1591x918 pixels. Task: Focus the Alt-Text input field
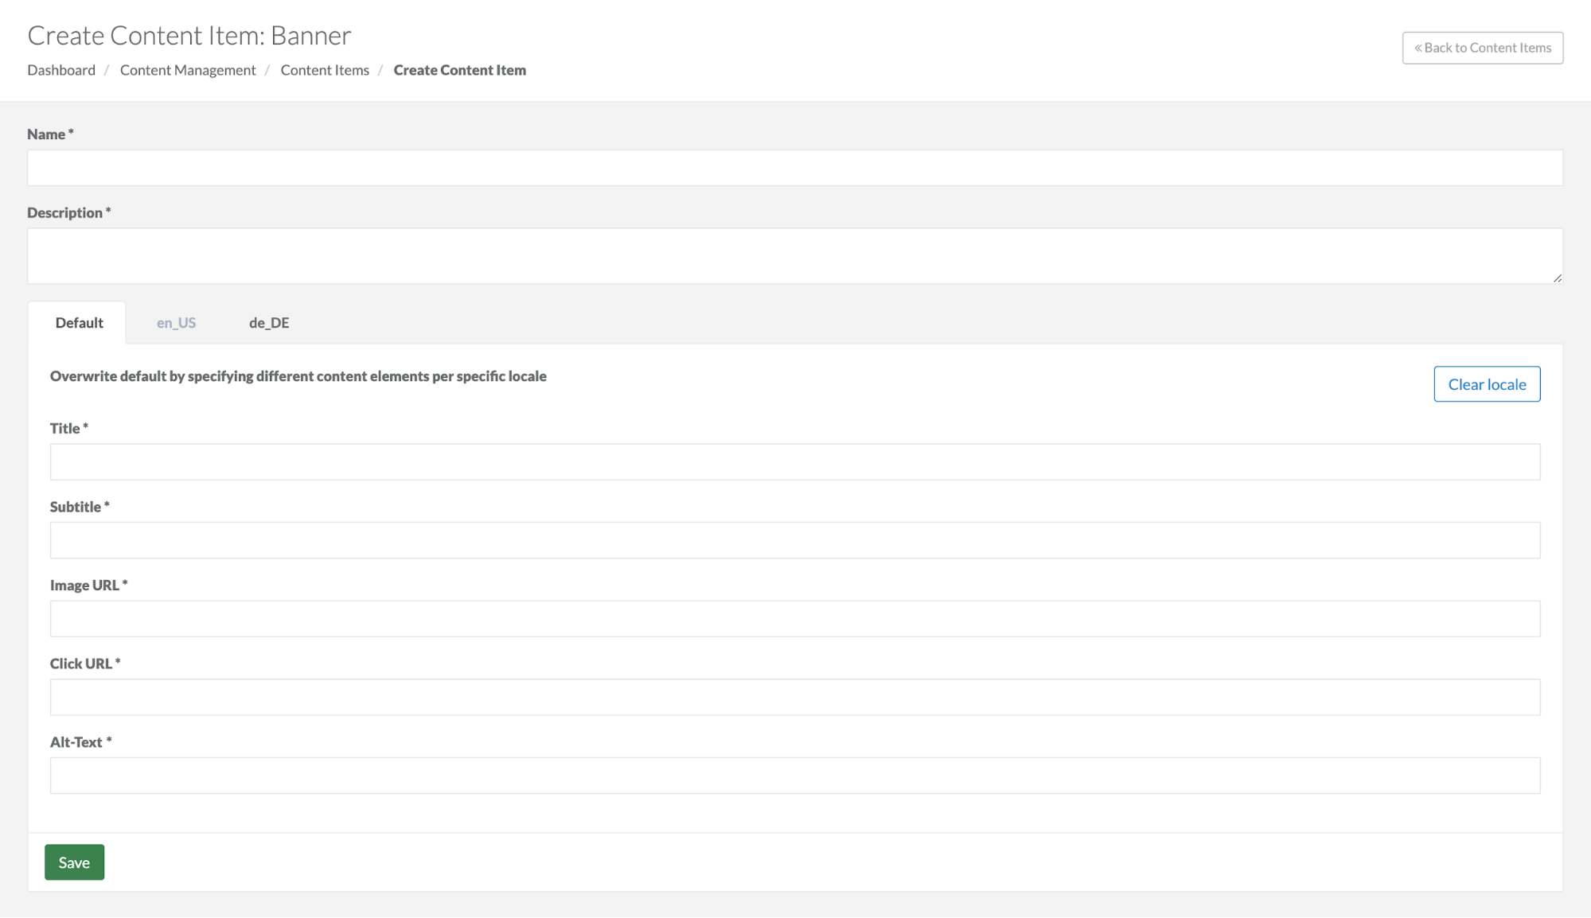(795, 776)
